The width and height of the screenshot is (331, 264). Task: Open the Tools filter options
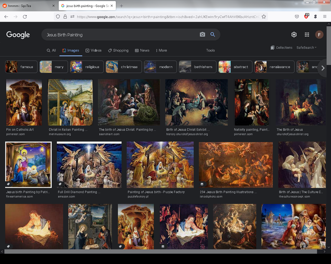210,51
